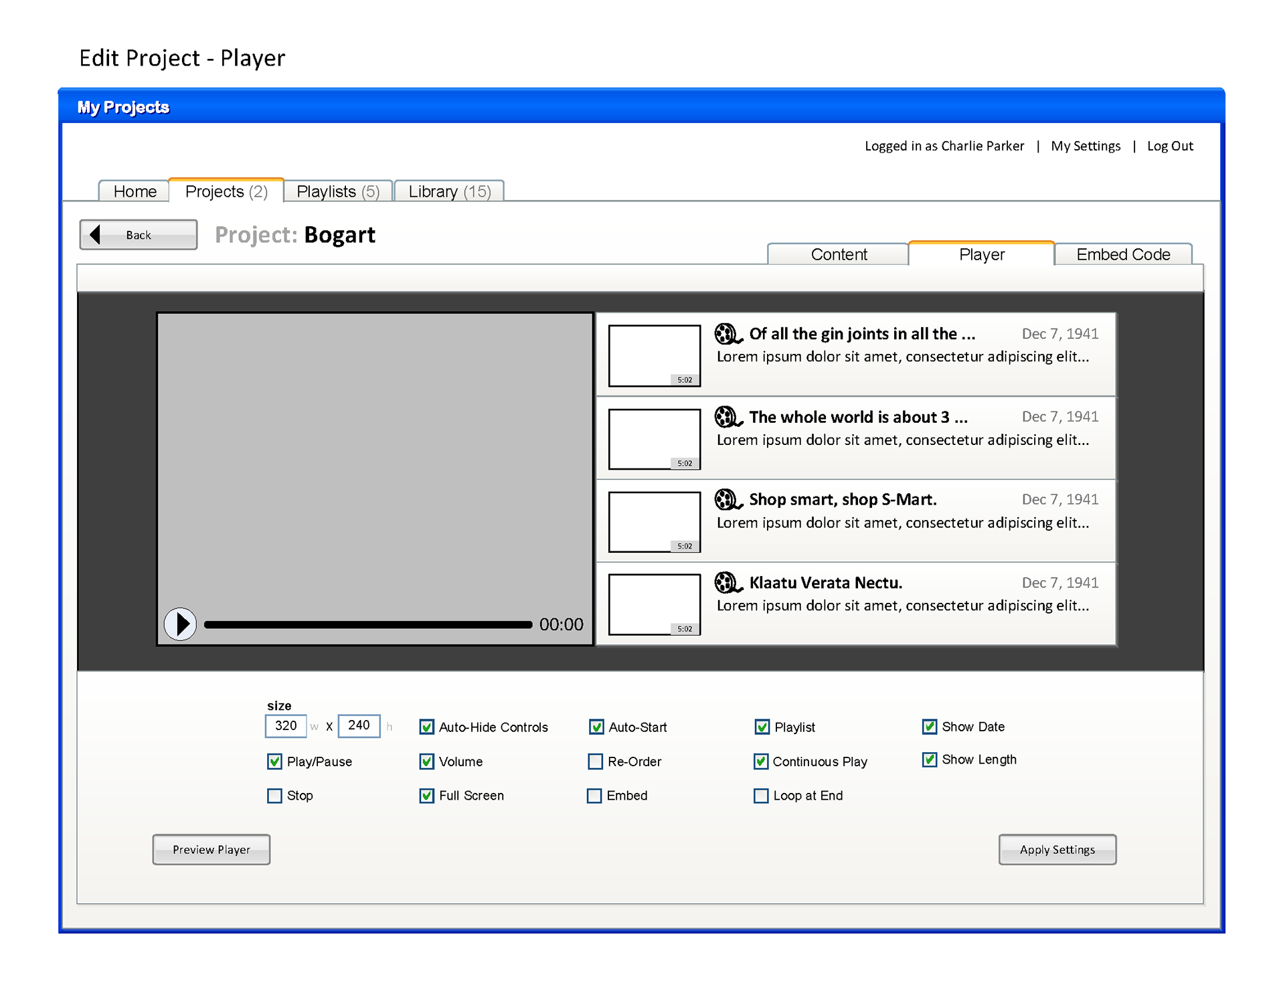Enable the Stop checkbox
Image resolution: width=1285 pixels, height=993 pixels.
274,796
